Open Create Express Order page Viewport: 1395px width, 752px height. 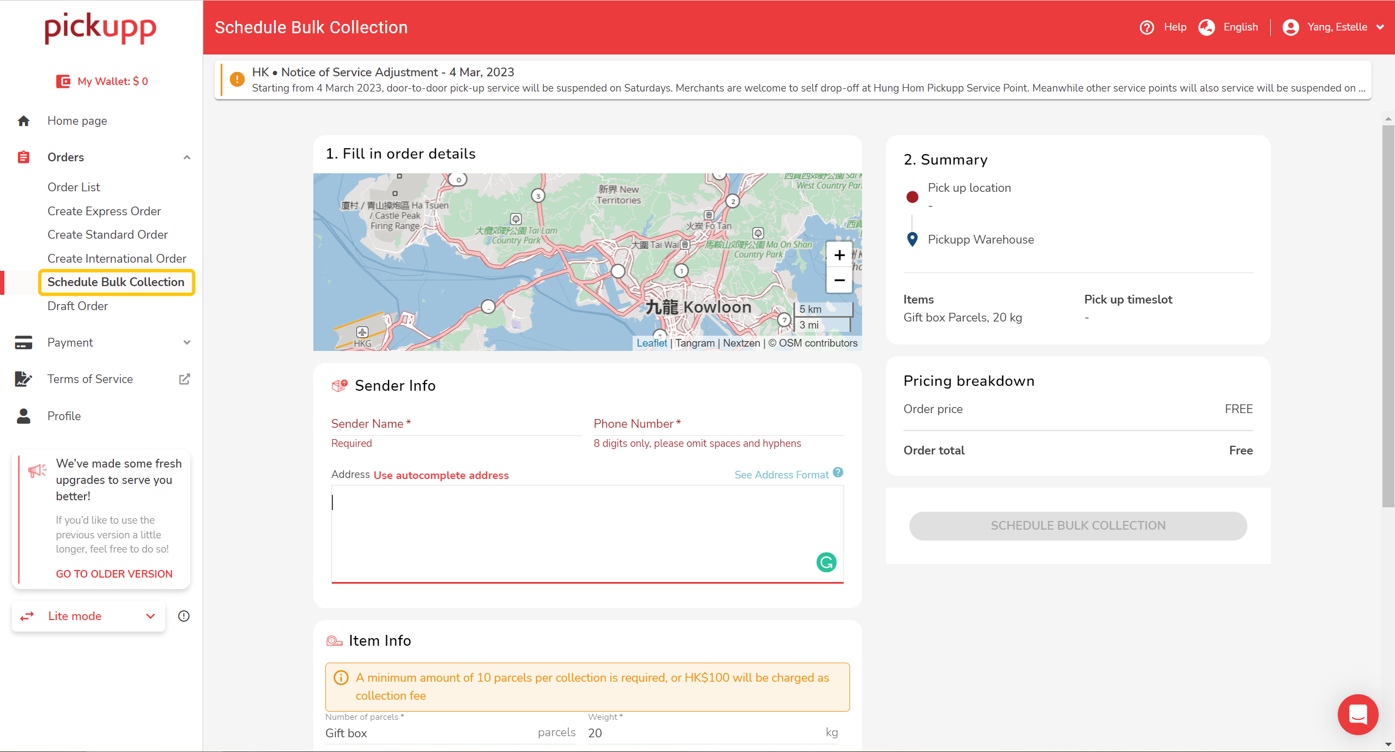pos(104,211)
